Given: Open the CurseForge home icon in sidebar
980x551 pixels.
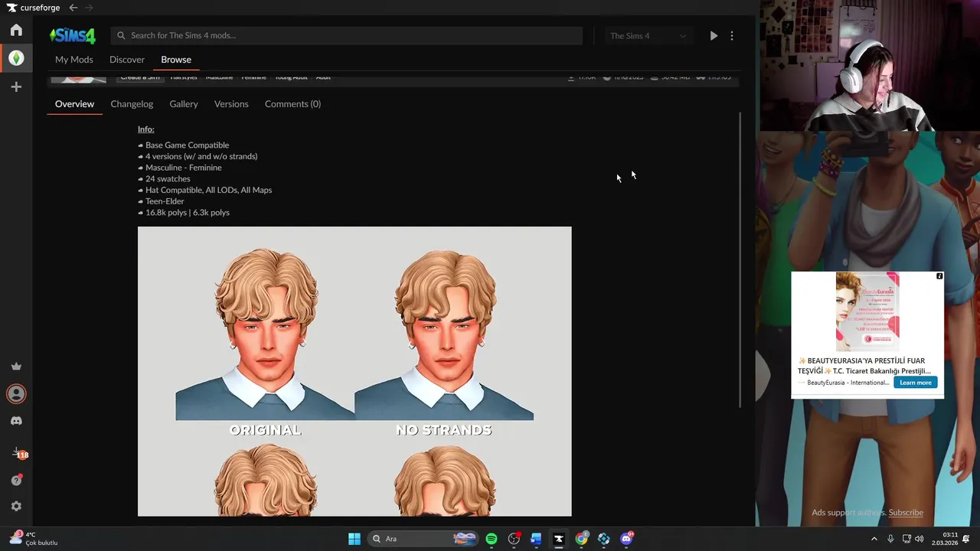Looking at the screenshot, I should coord(16,30).
